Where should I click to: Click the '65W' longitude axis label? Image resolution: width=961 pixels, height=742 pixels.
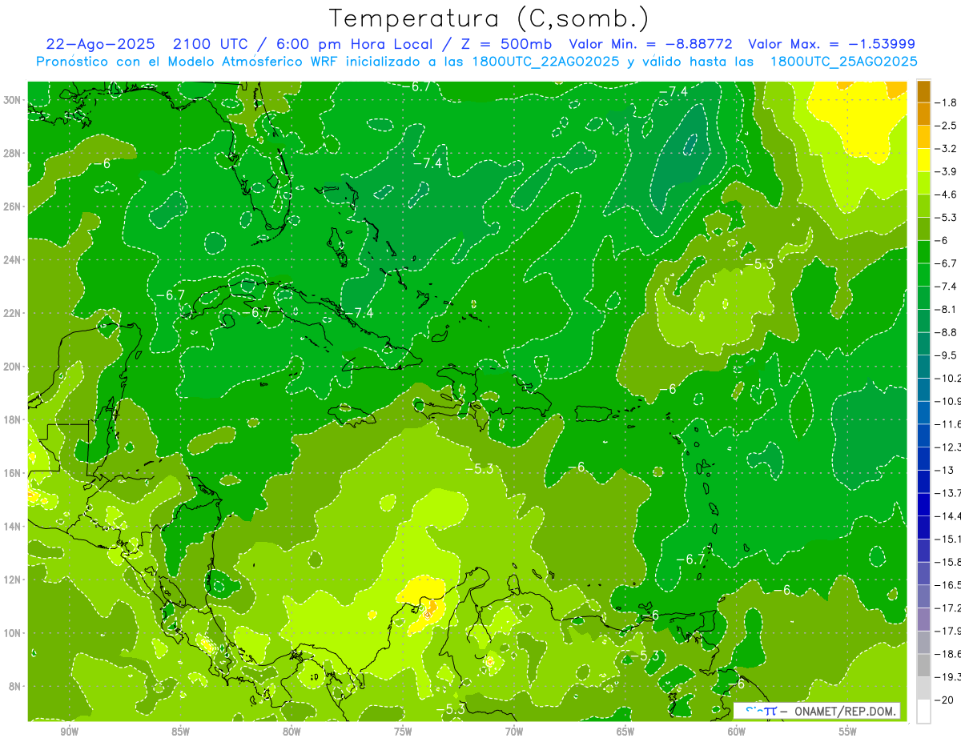click(625, 732)
